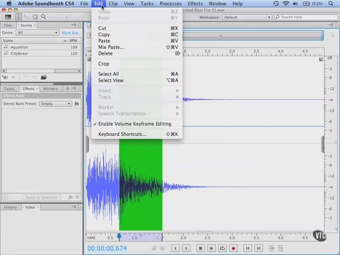340x255 pixels.
Task: Click the stop button
Action: [x=201, y=248]
